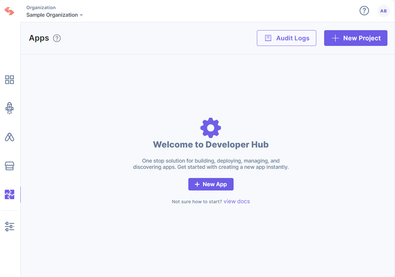Screen dimensions: 395x277
Task: Click the New Project button
Action: tap(356, 38)
